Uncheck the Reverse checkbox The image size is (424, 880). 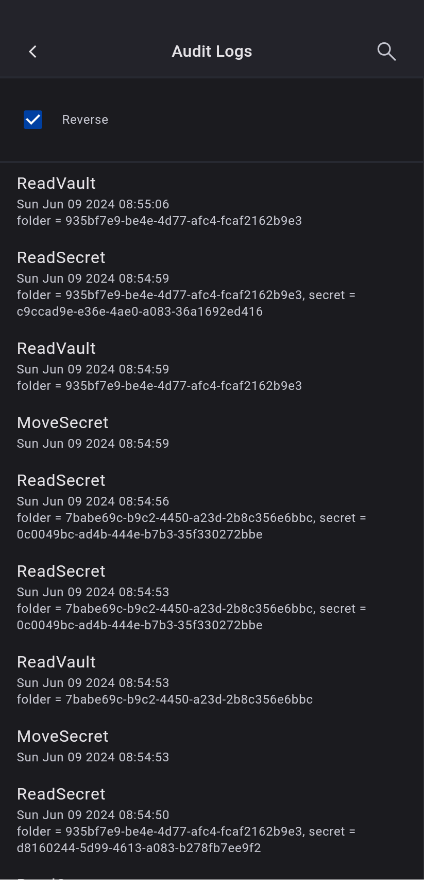click(x=33, y=120)
